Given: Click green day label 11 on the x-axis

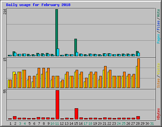Looking at the screenshot, I should point(57,124).
